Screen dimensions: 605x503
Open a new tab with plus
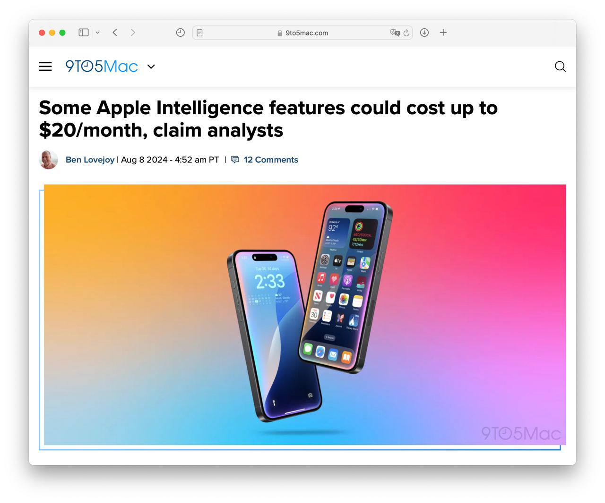point(443,33)
